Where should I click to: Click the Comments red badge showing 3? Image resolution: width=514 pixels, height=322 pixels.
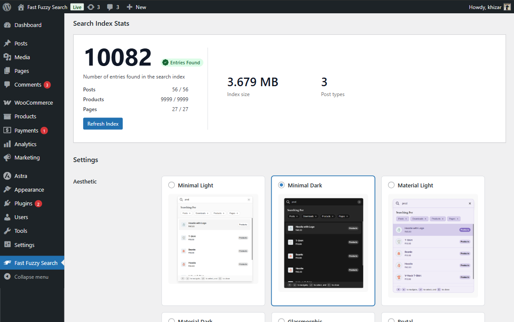(47, 85)
